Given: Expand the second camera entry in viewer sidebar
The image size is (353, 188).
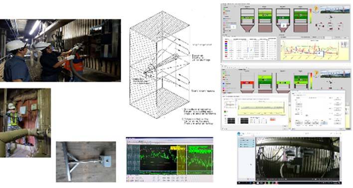Looking at the screenshot, I should pyautogui.click(x=247, y=143).
